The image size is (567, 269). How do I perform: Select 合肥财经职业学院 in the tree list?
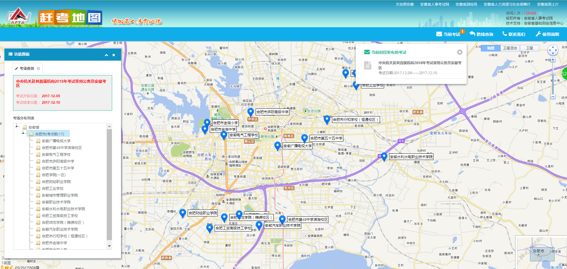(56, 182)
